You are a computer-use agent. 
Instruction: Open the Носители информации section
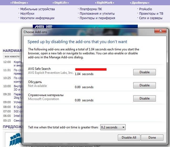[37, 18]
